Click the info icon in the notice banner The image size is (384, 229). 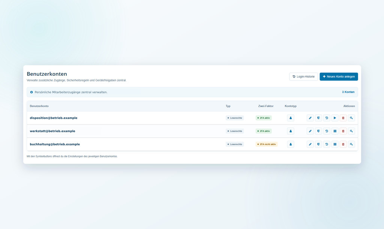pos(31,92)
